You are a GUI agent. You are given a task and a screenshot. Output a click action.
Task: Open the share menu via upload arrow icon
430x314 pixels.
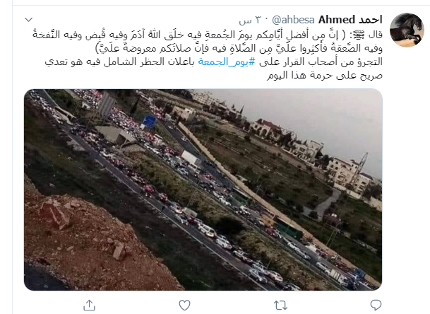[x=89, y=305]
